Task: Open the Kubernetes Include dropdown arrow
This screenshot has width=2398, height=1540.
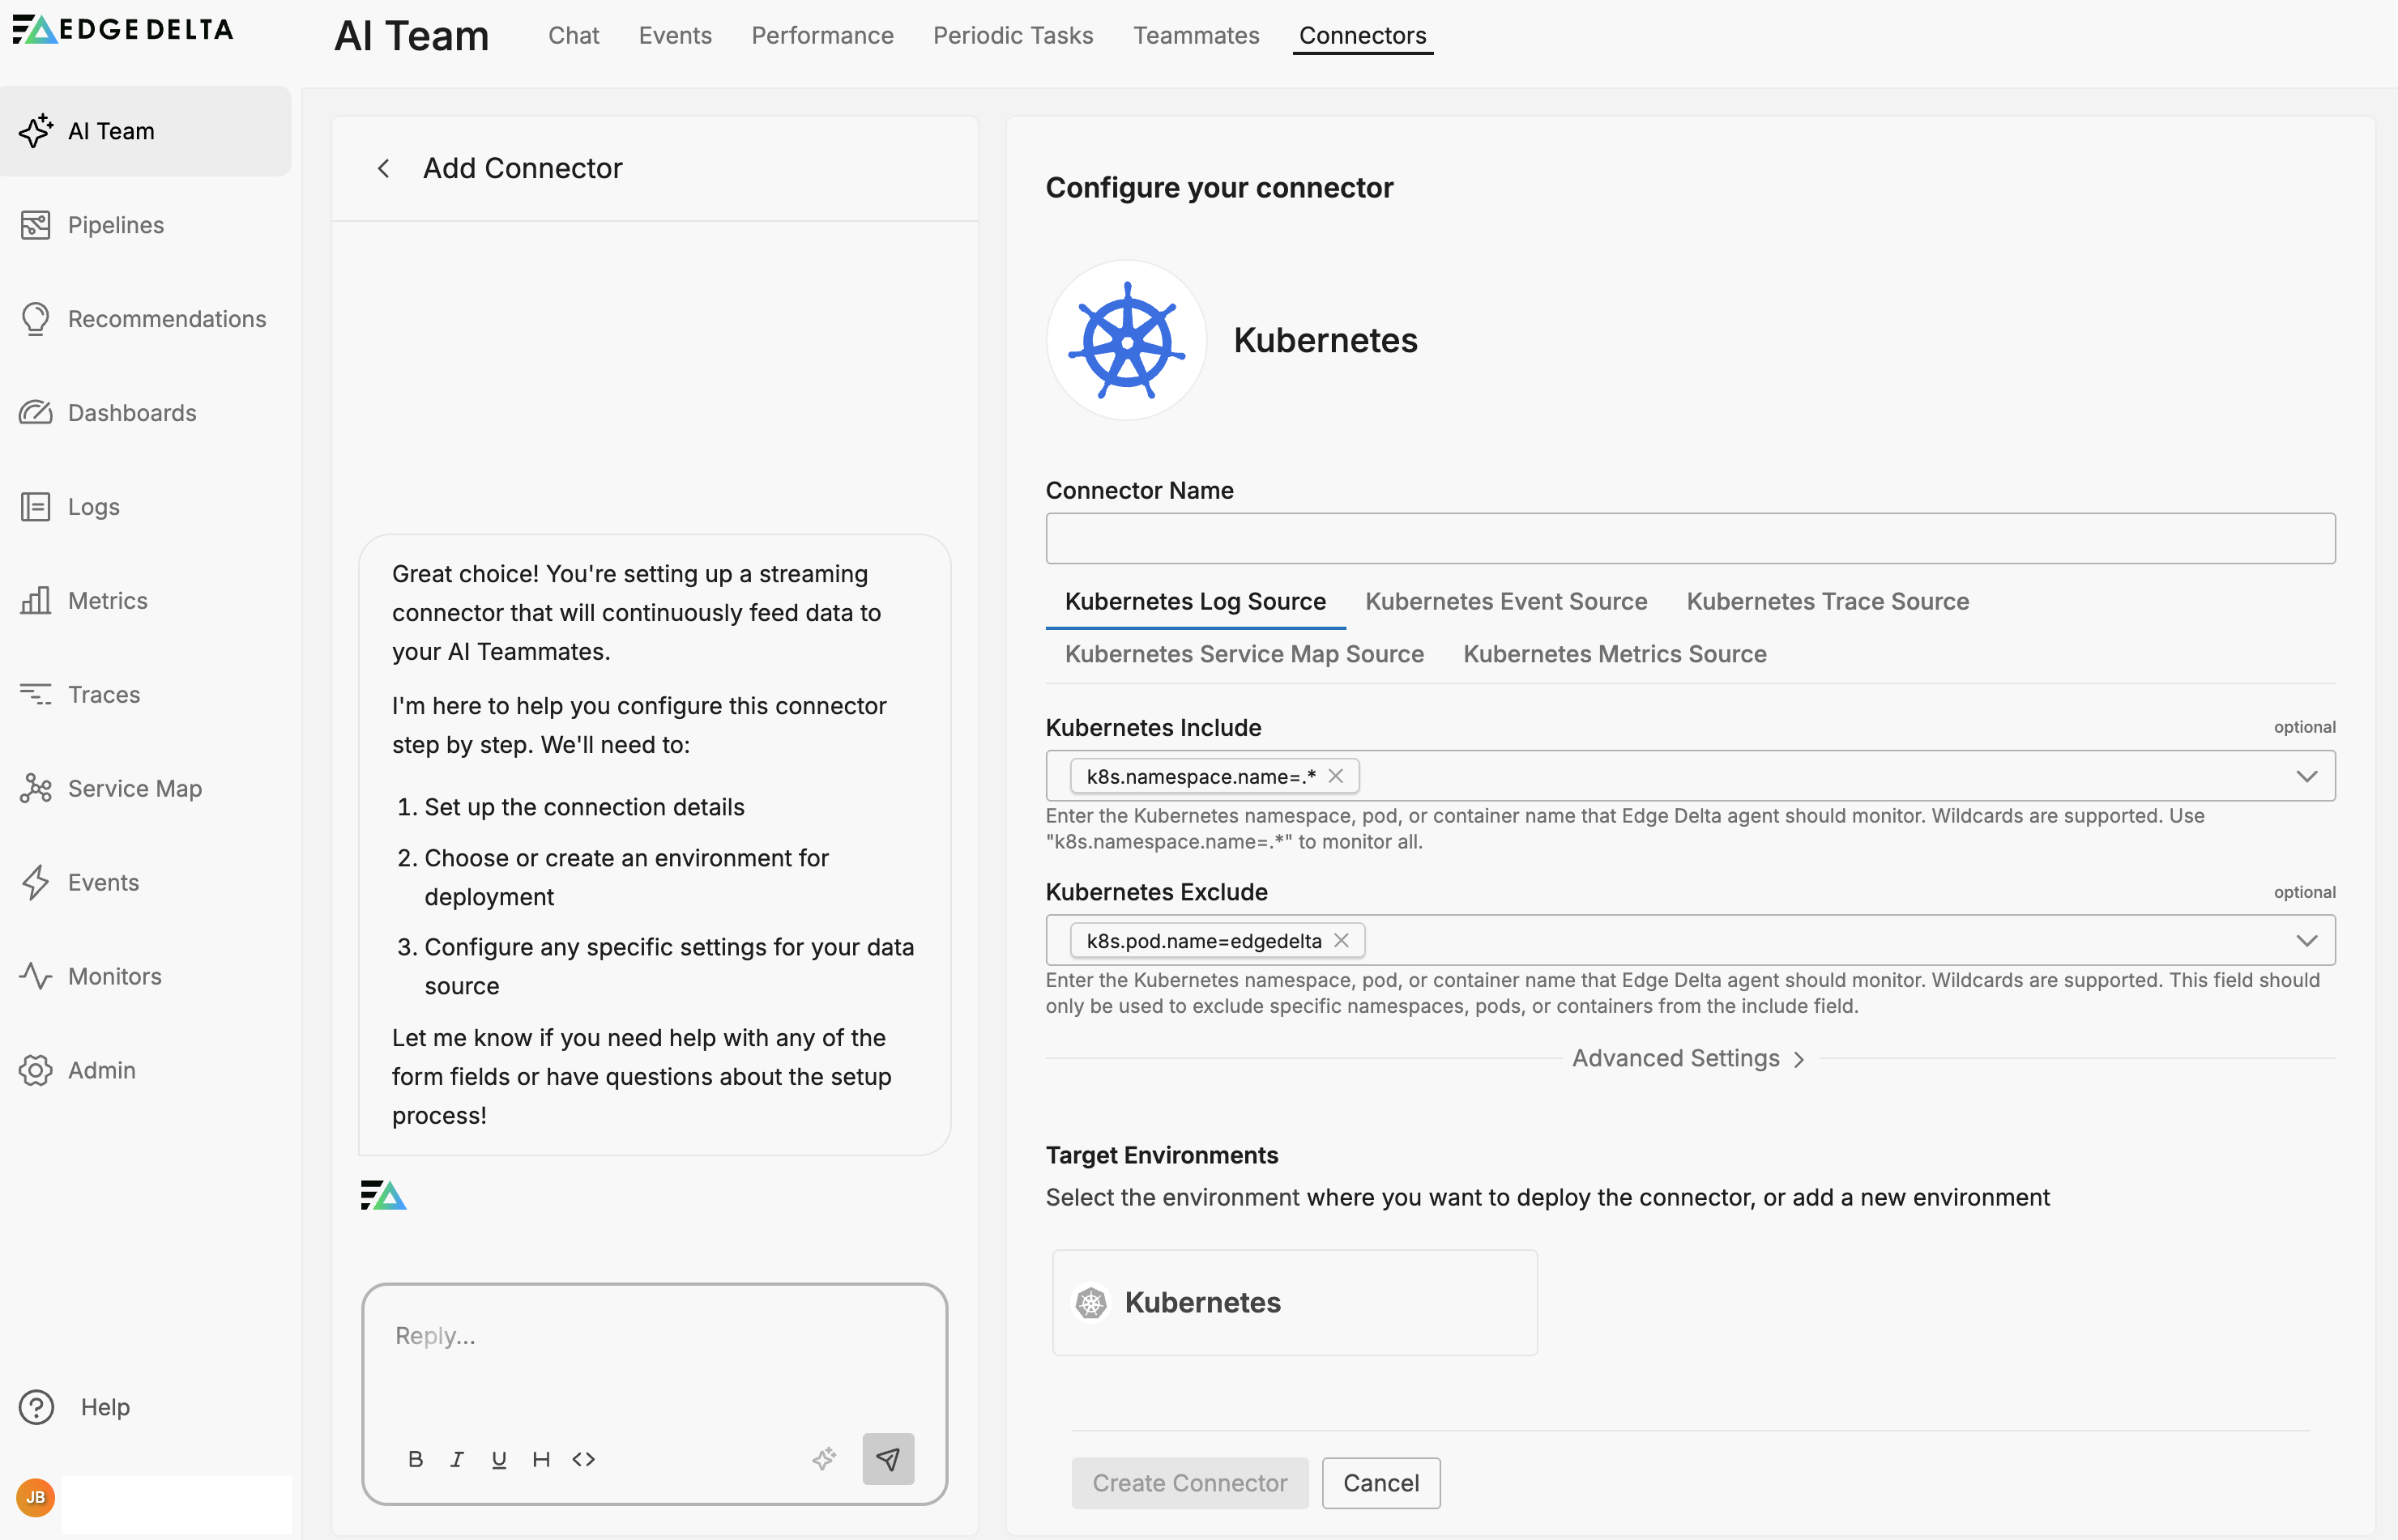Action: (2306, 776)
